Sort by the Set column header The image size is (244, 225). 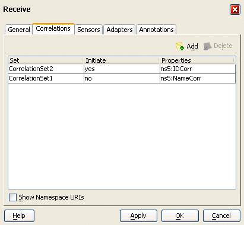point(46,60)
